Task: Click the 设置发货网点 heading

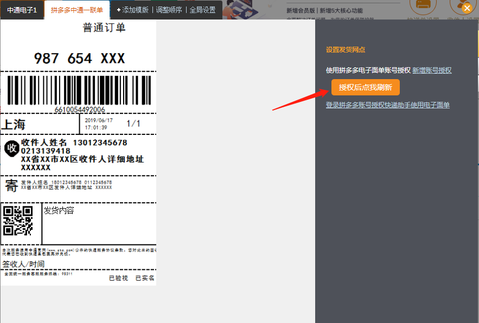Action: [x=346, y=49]
